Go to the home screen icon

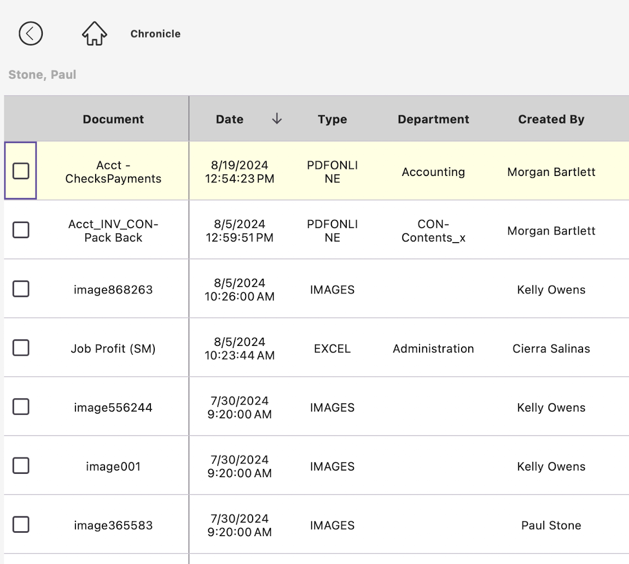pyautogui.click(x=95, y=34)
